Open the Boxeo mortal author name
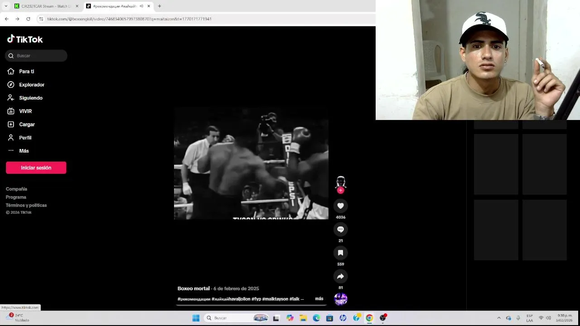 pyautogui.click(x=193, y=288)
